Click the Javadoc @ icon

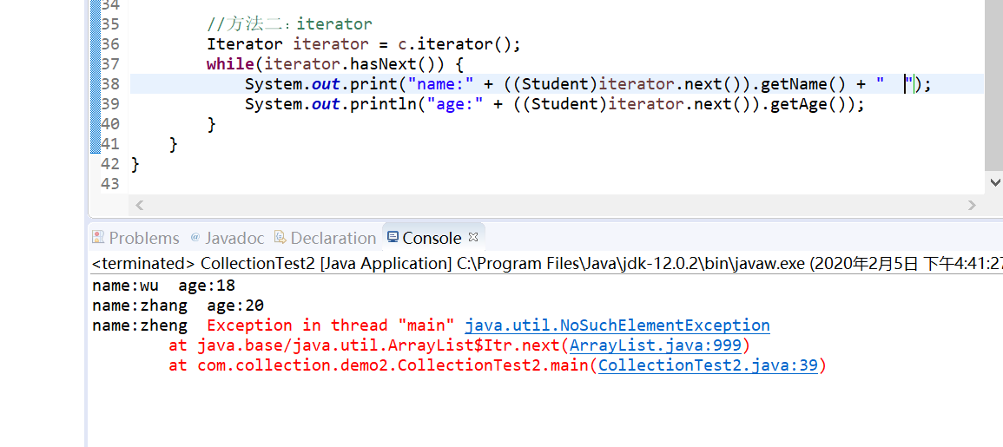pos(195,237)
